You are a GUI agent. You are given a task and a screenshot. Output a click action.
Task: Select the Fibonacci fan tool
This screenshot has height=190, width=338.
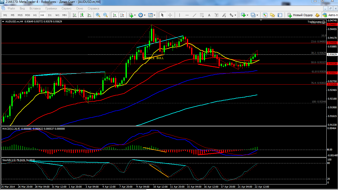coord(224,15)
